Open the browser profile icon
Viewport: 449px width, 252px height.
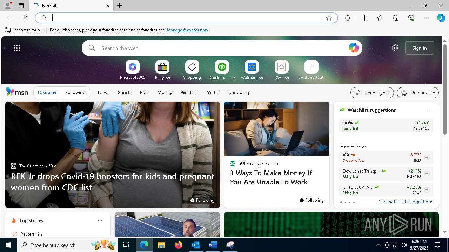coord(7,6)
